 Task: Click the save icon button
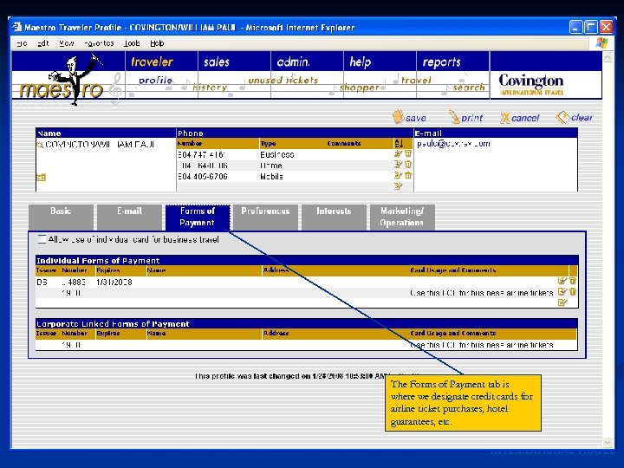tap(409, 117)
